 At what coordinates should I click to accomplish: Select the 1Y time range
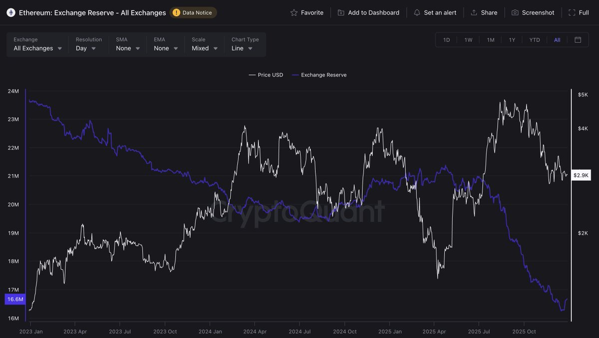512,40
